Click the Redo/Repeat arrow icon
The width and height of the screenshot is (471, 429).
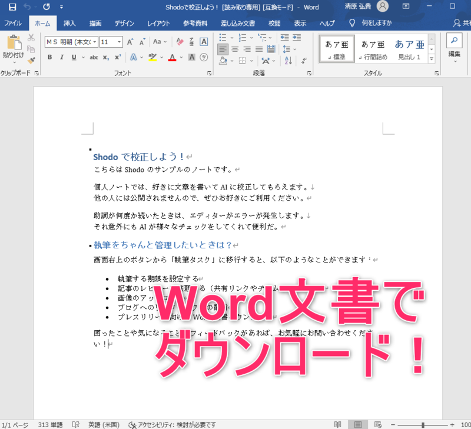47,6
